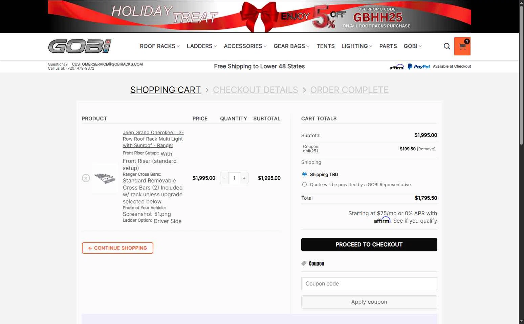The image size is (524, 324).
Task: Expand the Accessories menu
Action: point(245,46)
